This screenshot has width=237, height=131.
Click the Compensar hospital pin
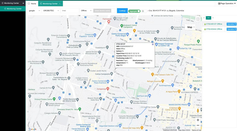108,89
